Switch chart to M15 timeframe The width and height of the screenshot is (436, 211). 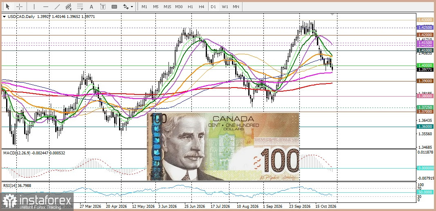coord(167,7)
